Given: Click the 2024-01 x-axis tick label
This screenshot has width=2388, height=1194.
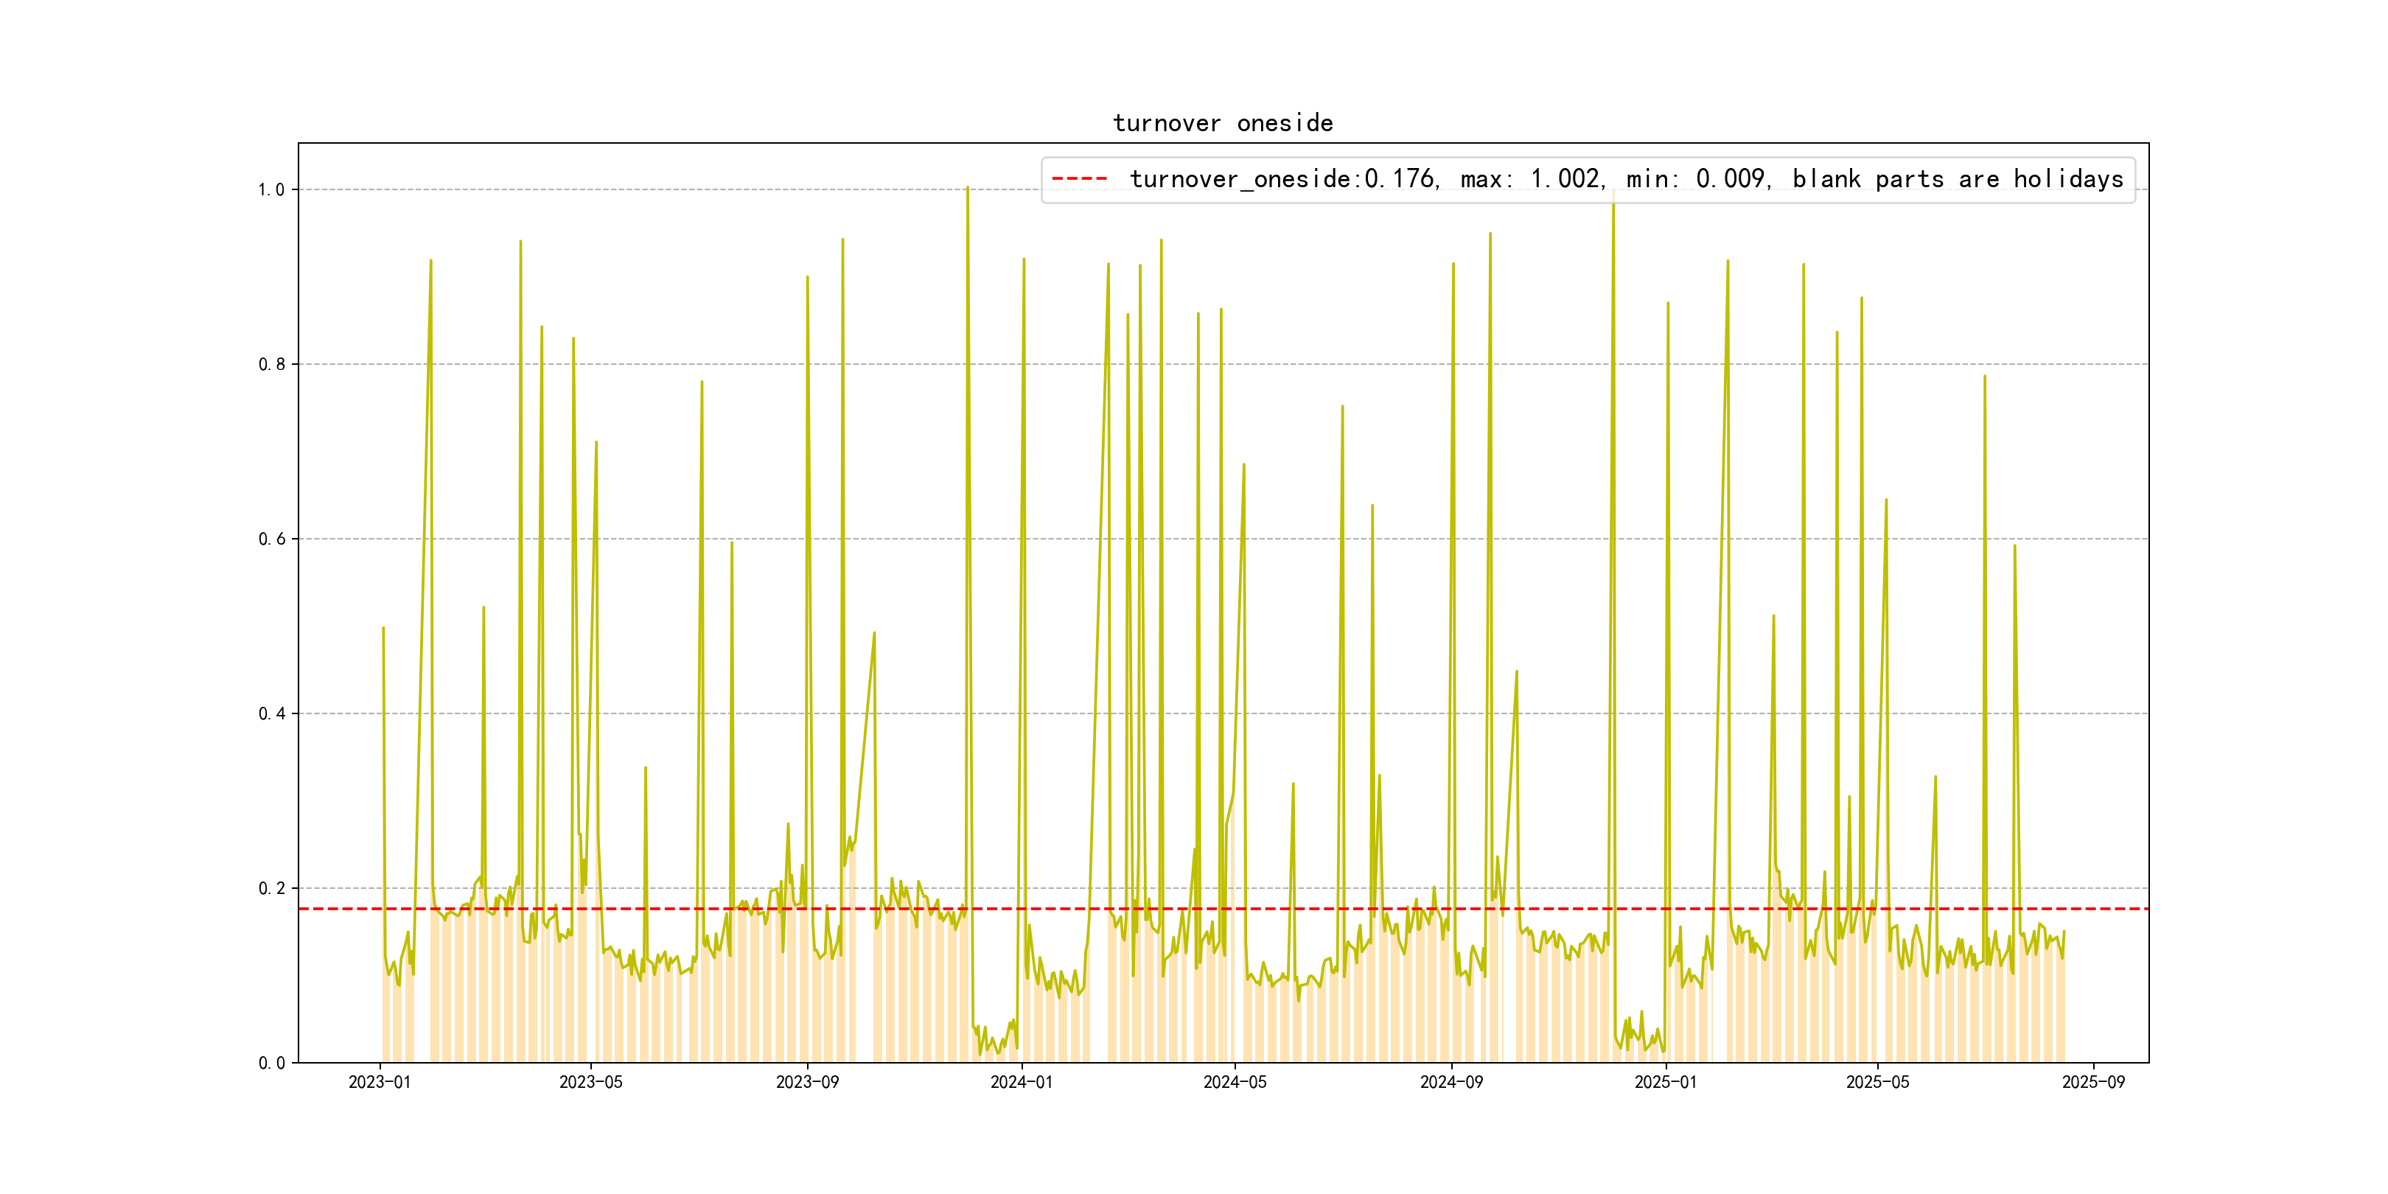Looking at the screenshot, I should 1022,1083.
